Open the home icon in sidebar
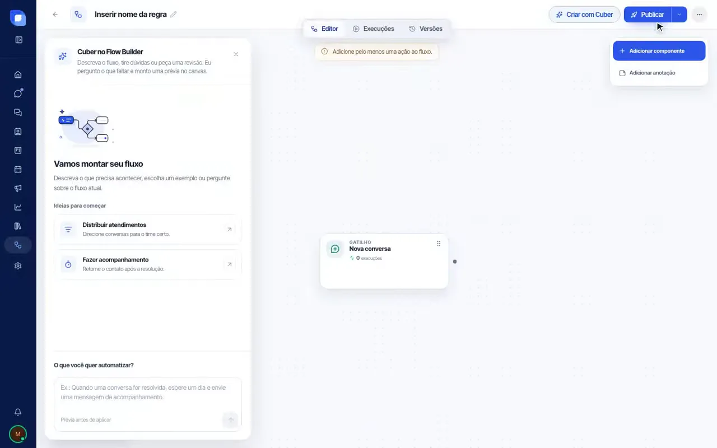717x448 pixels. tap(18, 74)
